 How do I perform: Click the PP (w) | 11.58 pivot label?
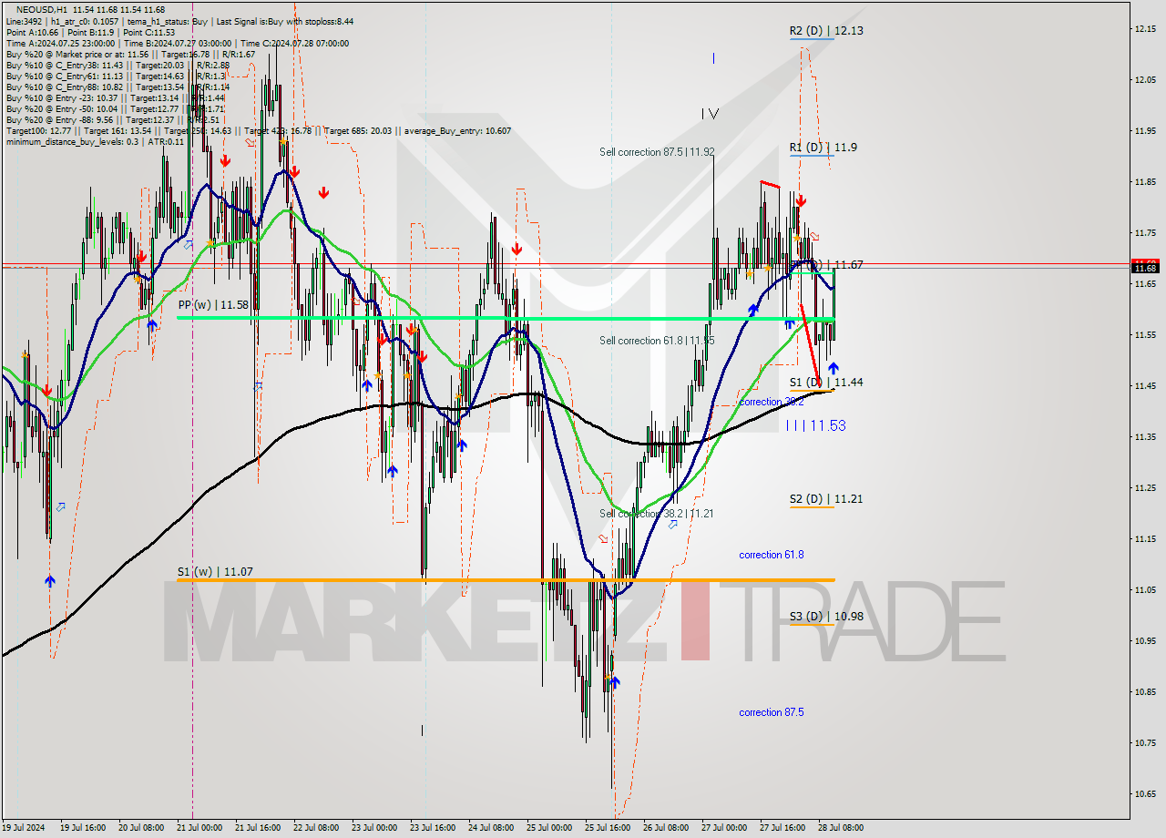pos(213,305)
